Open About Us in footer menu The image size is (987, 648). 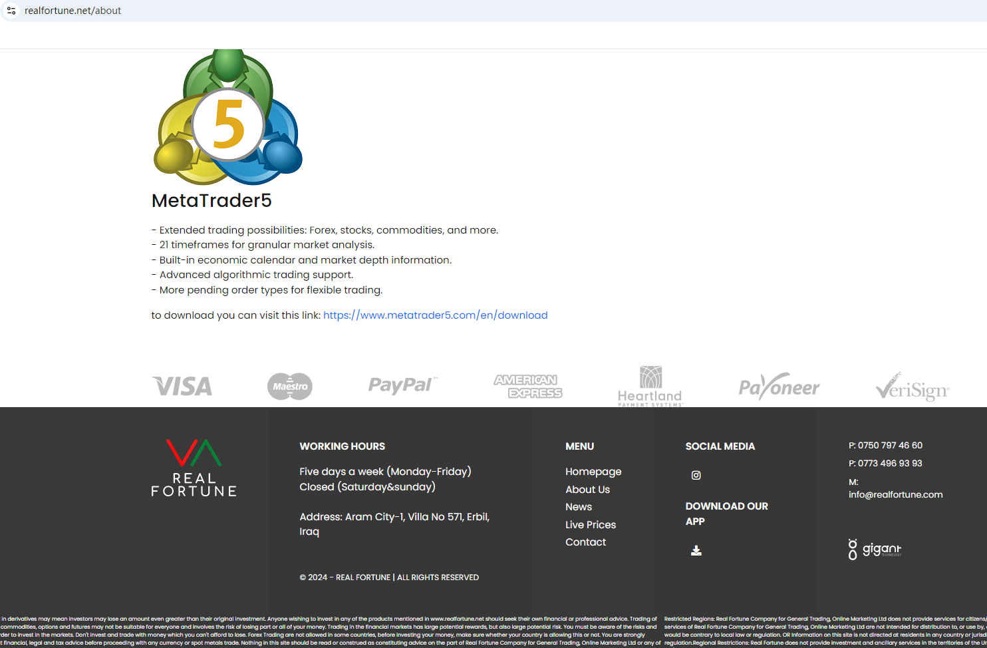coord(587,490)
